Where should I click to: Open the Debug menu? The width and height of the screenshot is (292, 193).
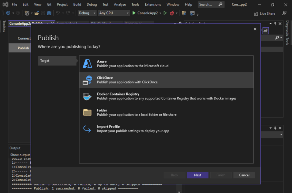coord(92,5)
